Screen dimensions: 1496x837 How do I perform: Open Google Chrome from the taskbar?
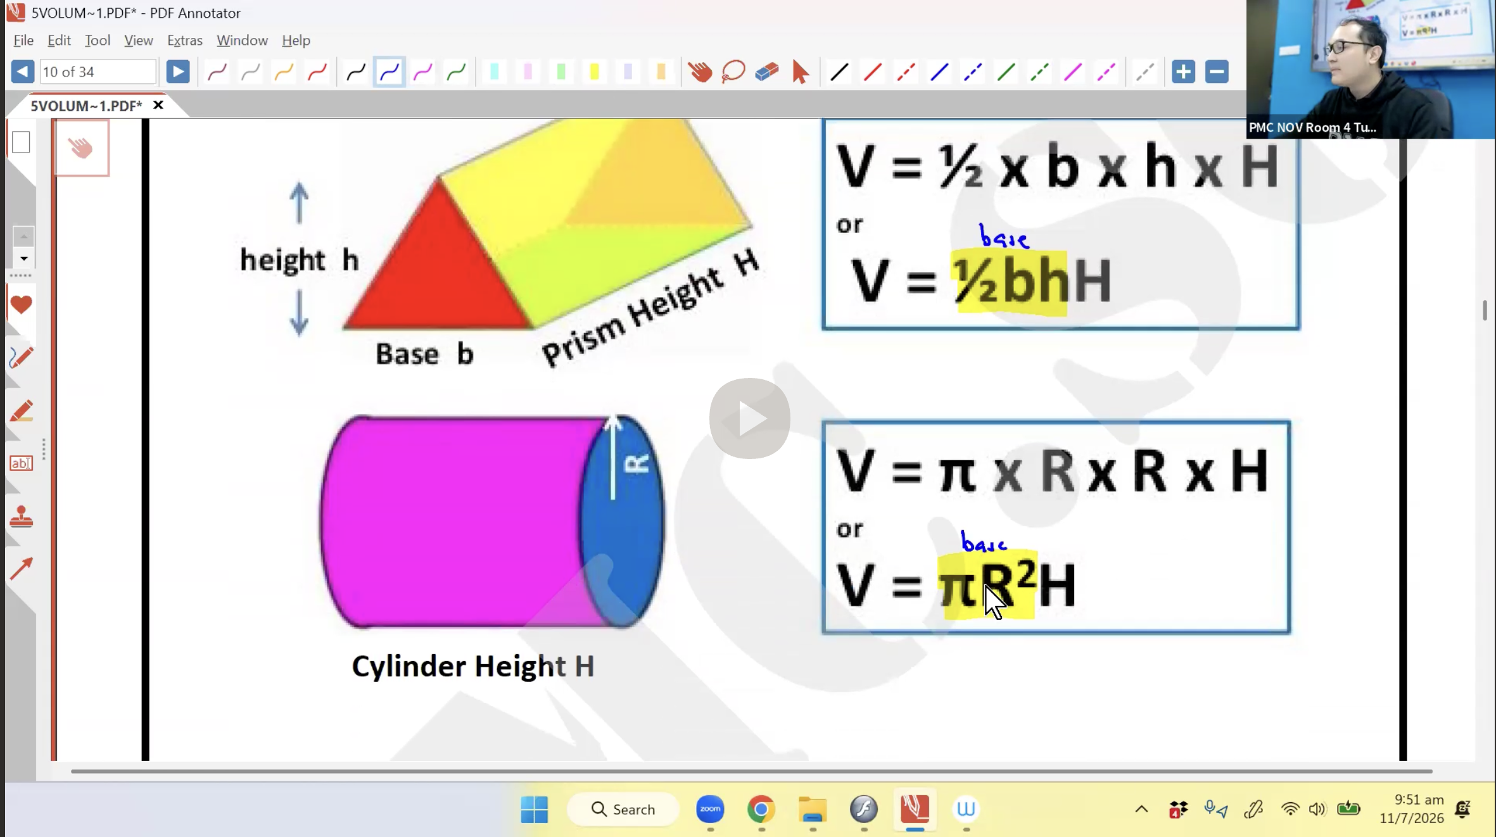(761, 809)
